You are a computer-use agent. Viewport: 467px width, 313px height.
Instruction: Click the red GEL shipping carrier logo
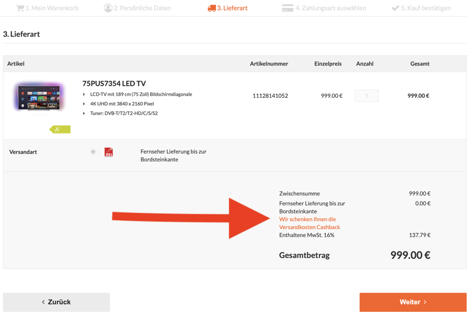[109, 152]
